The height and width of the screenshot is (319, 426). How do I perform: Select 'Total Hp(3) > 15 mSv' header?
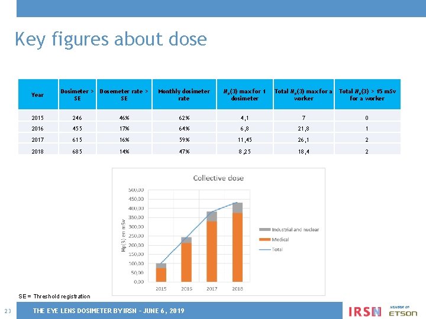(x=367, y=95)
